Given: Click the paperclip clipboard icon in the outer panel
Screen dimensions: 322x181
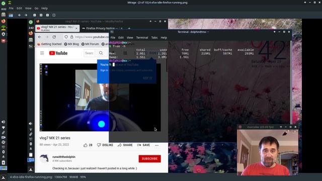Looking at the screenshot, I should point(4,133).
